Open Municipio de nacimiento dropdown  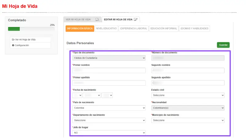(188, 121)
